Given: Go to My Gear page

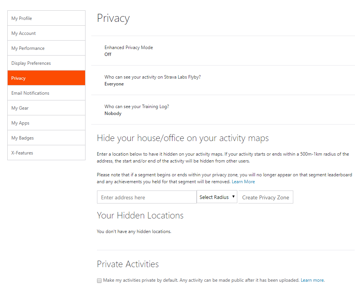Looking at the screenshot, I should point(46,108).
